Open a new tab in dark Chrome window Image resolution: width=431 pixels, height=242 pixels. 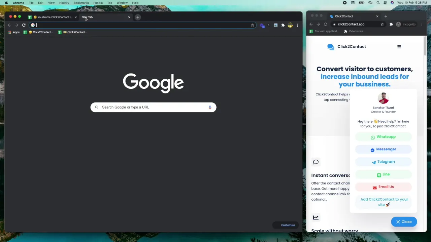click(x=138, y=17)
